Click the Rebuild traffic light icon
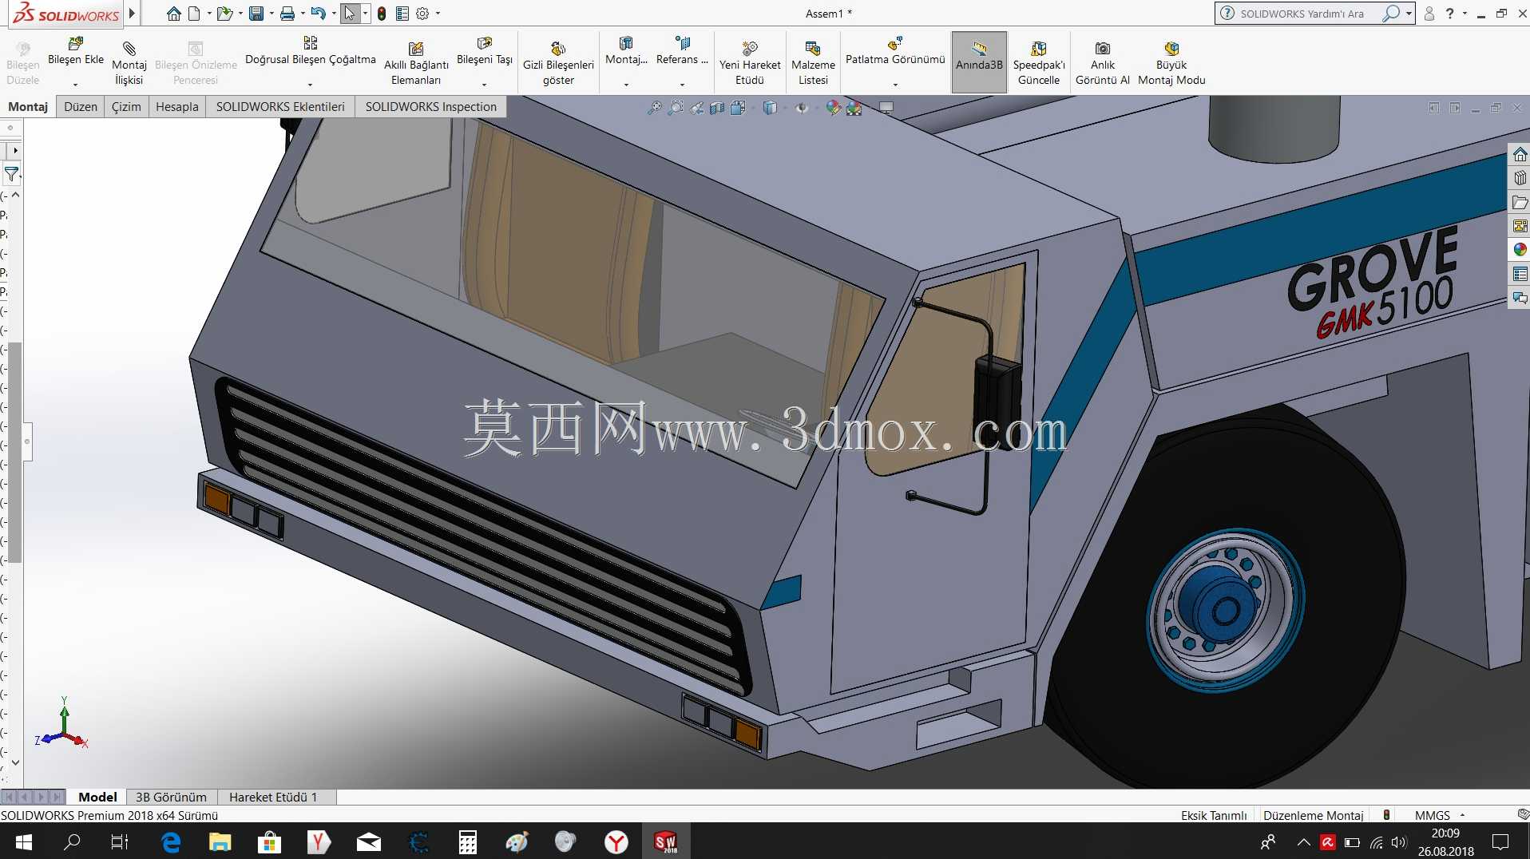Screen dimensions: 1530x859 [x=382, y=14]
